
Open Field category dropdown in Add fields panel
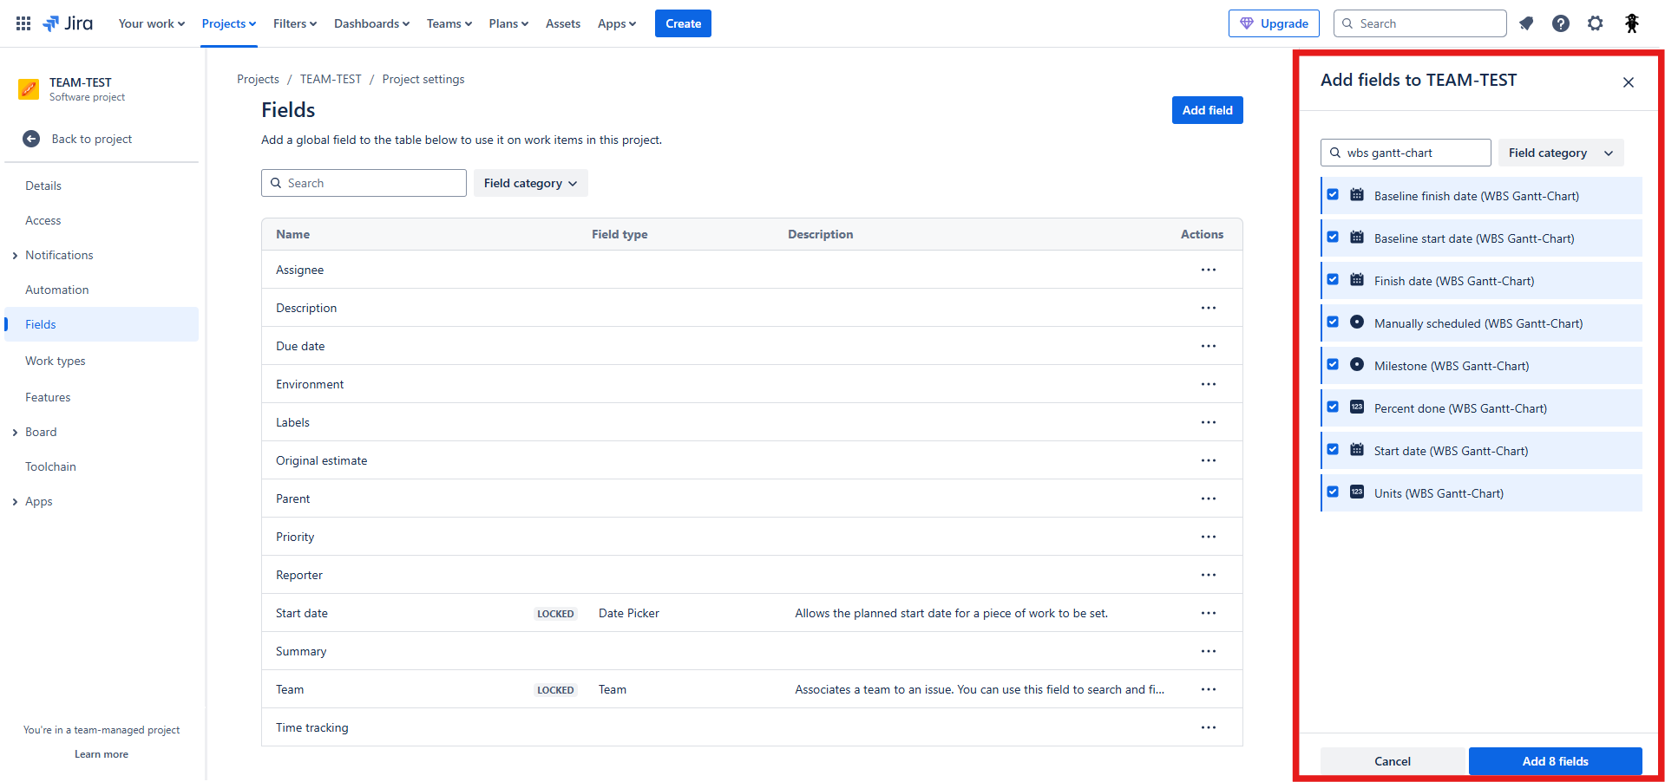[1560, 153]
